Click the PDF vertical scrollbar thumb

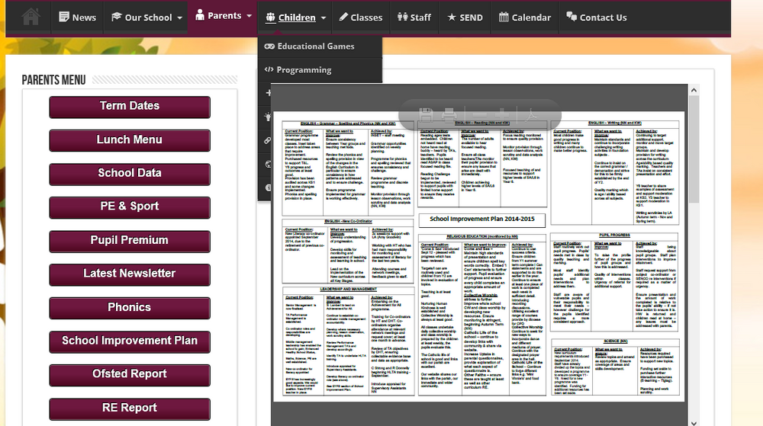tap(694, 149)
